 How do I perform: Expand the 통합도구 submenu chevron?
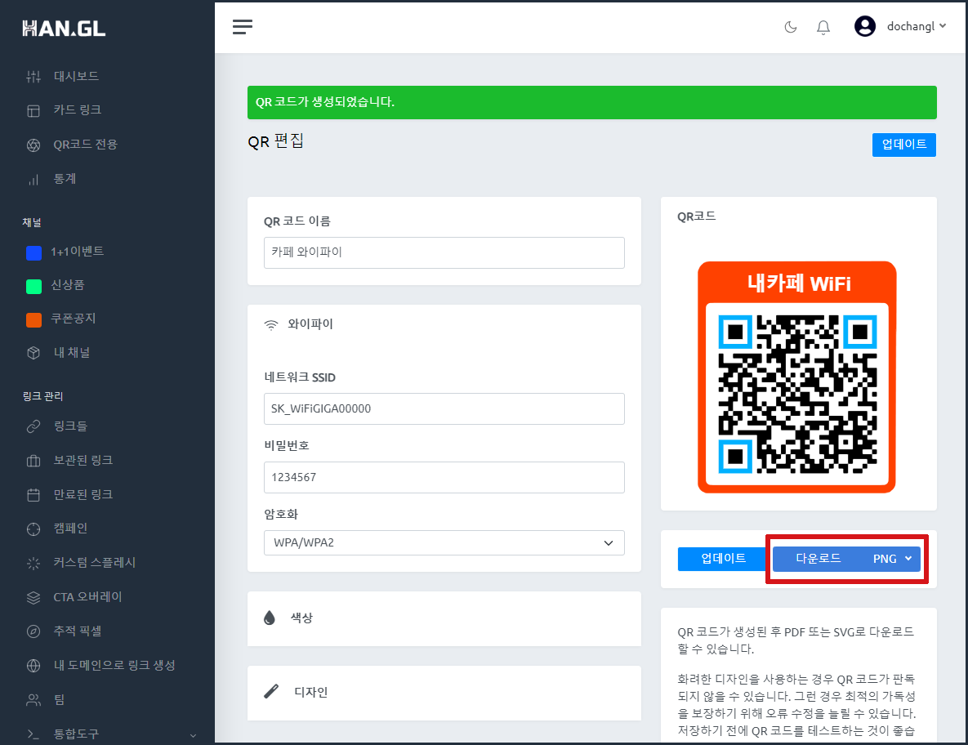(193, 735)
